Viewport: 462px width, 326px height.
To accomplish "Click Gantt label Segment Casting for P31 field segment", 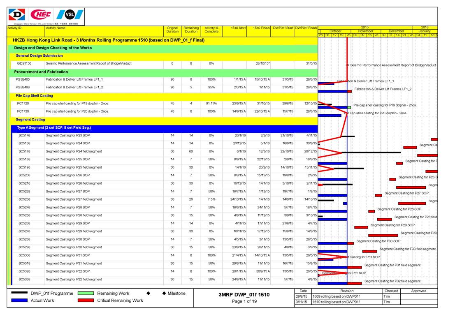I will pyautogui.click(x=392, y=265).
